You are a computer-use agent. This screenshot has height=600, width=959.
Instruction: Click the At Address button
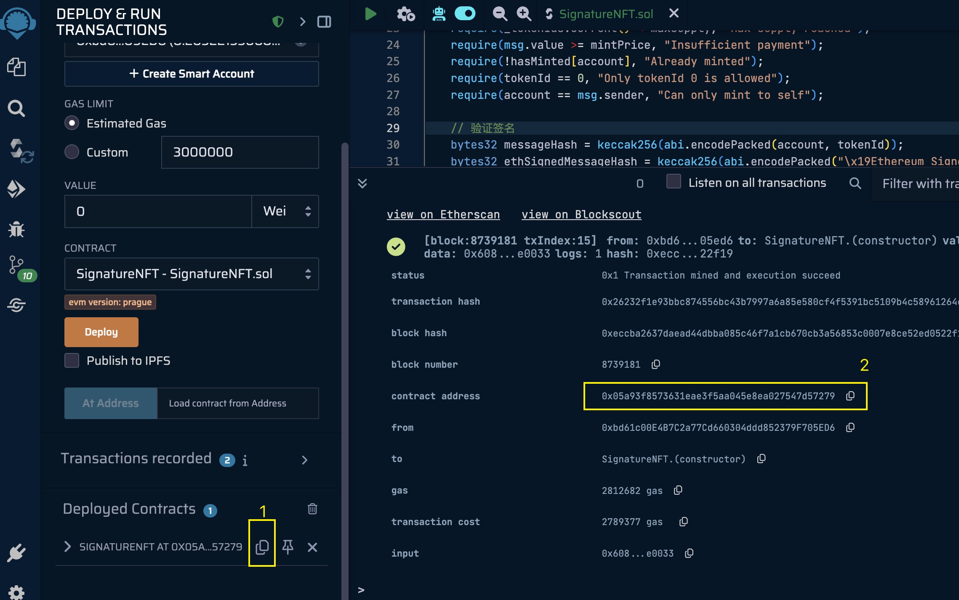(x=111, y=403)
